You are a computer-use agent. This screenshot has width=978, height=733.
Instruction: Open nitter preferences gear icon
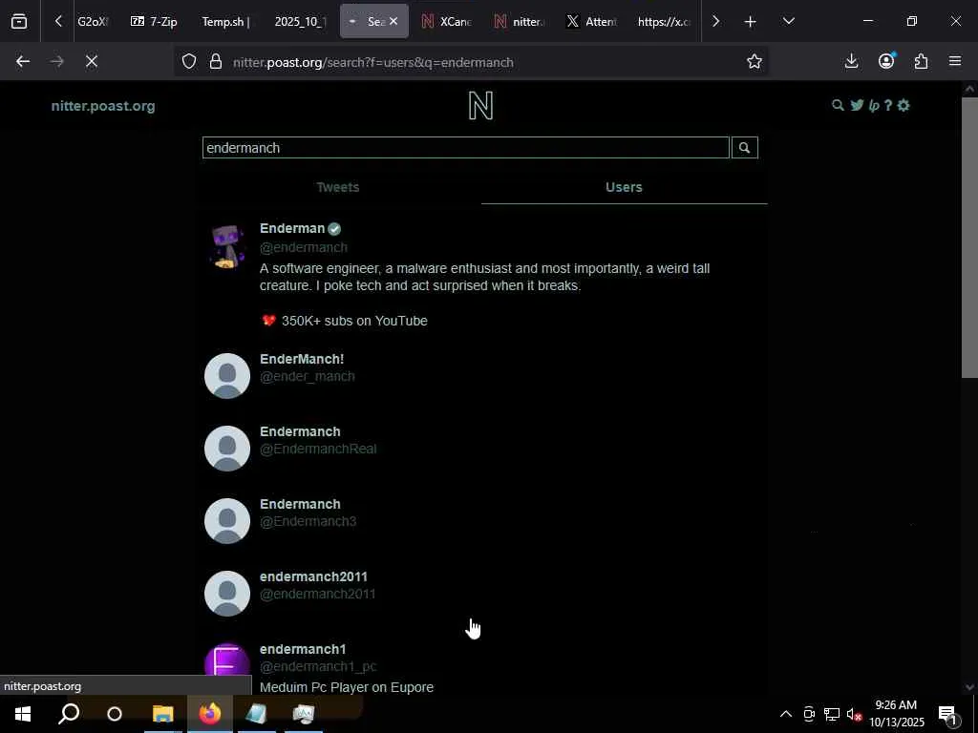(904, 105)
